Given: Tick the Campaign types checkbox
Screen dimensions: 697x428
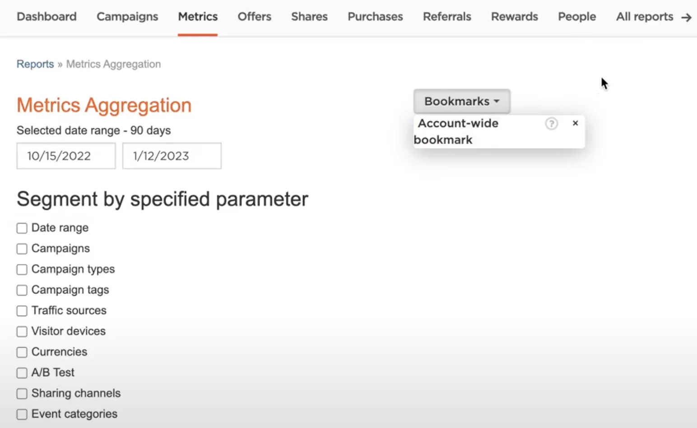Looking at the screenshot, I should [22, 270].
